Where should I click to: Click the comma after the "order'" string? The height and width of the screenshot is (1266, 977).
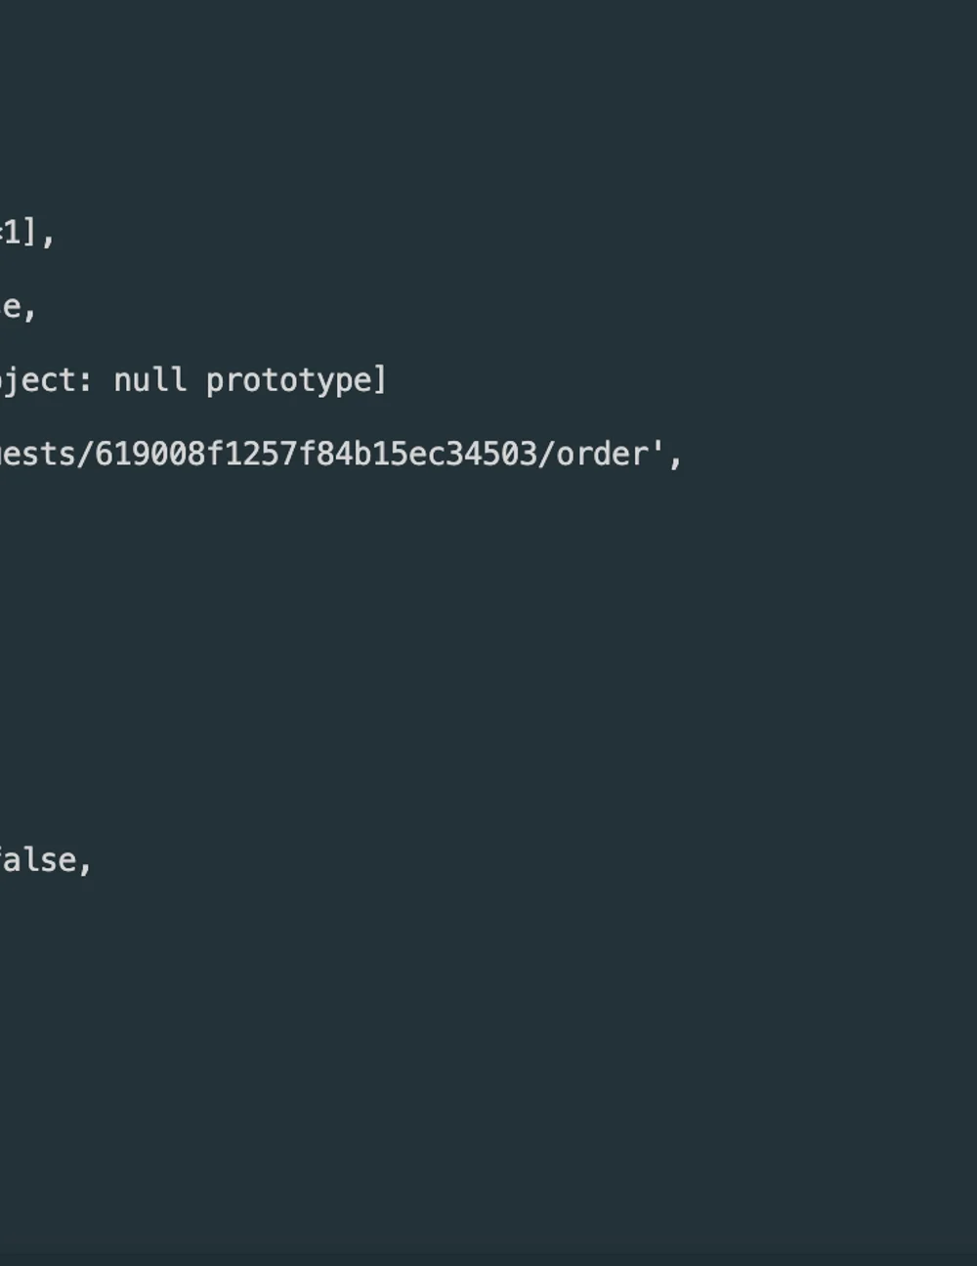675,458
